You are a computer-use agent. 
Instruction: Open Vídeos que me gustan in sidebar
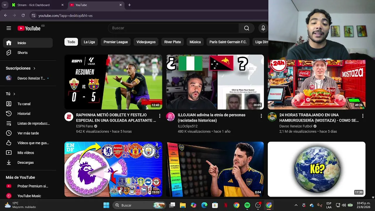click(x=28, y=143)
